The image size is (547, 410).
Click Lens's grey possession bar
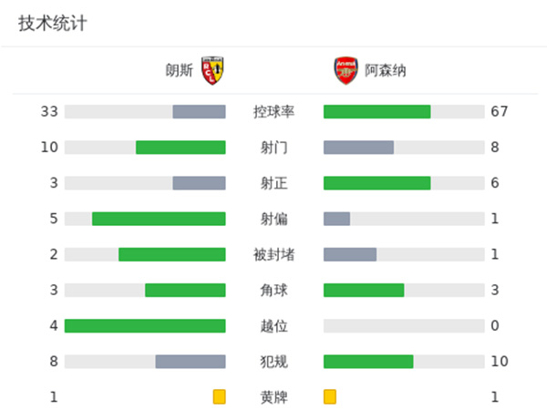pyautogui.click(x=199, y=112)
